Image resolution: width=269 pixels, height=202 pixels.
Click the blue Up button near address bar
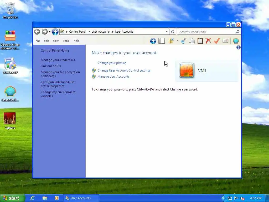tap(55, 32)
